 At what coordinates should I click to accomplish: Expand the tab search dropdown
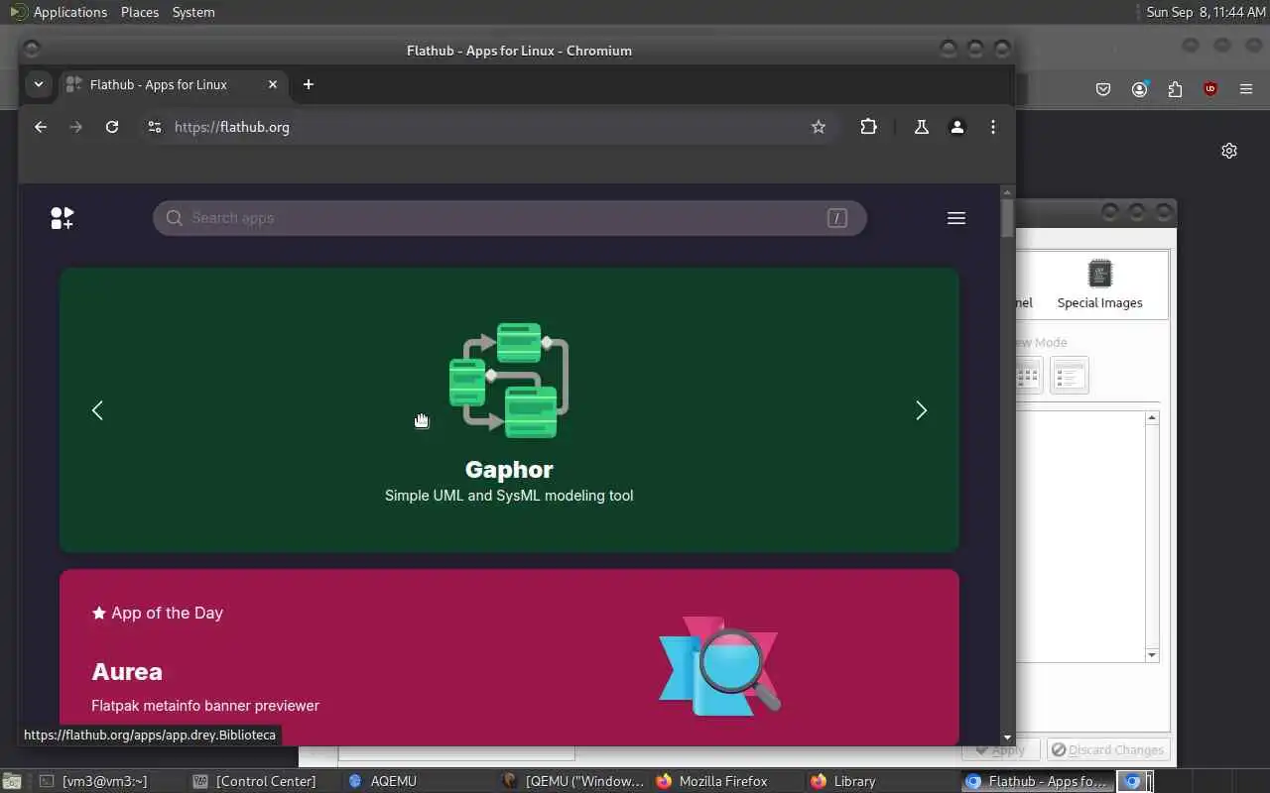(x=39, y=84)
